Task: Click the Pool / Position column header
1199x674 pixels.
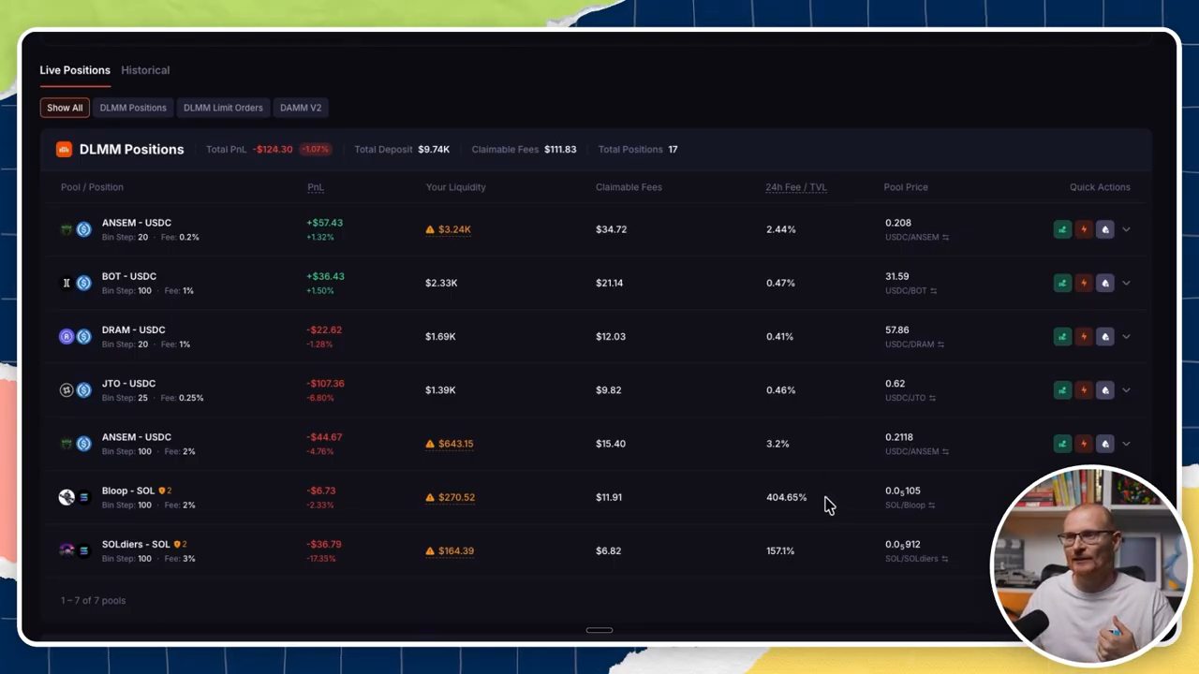Action: point(92,187)
